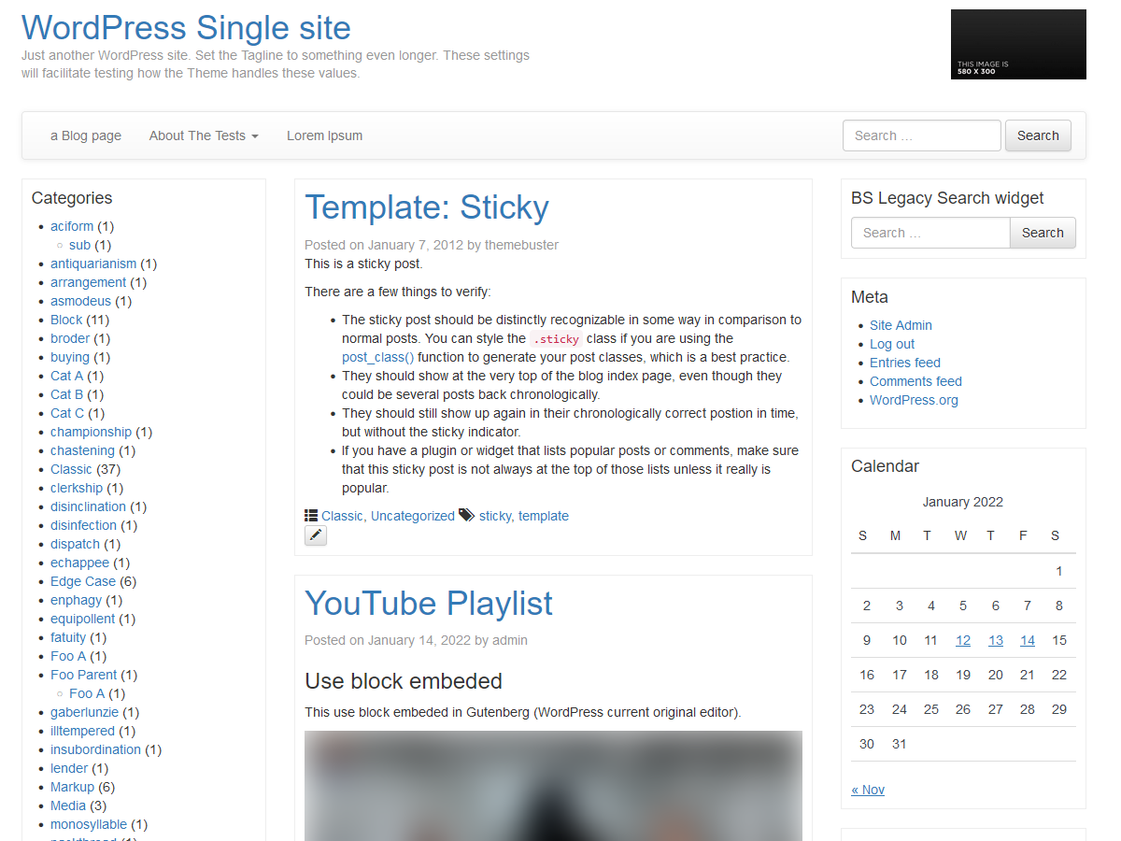Open posts from January 14 on the calendar
The height and width of the screenshot is (841, 1121).
(x=1028, y=640)
